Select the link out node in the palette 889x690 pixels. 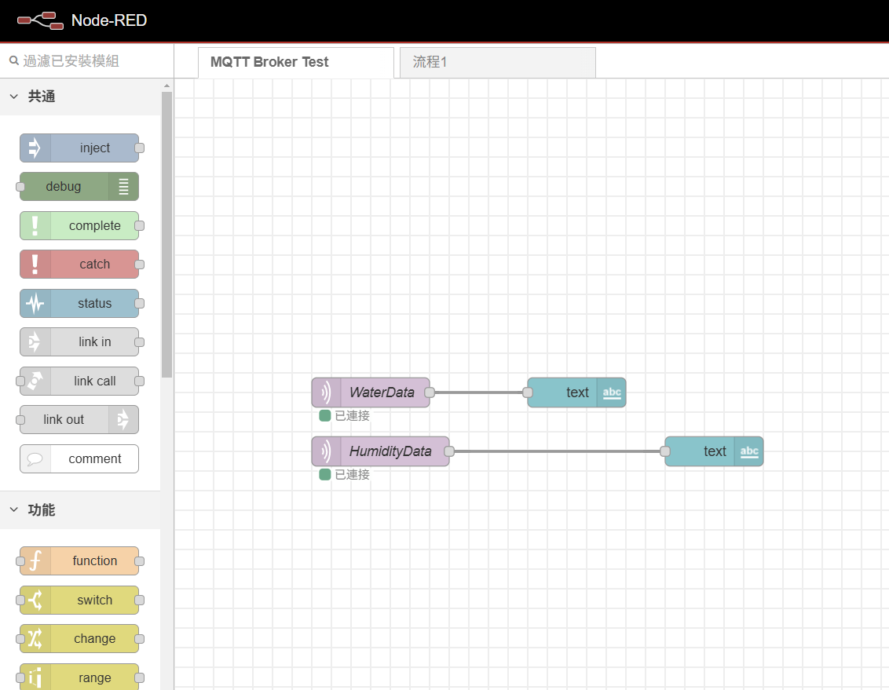(x=79, y=419)
